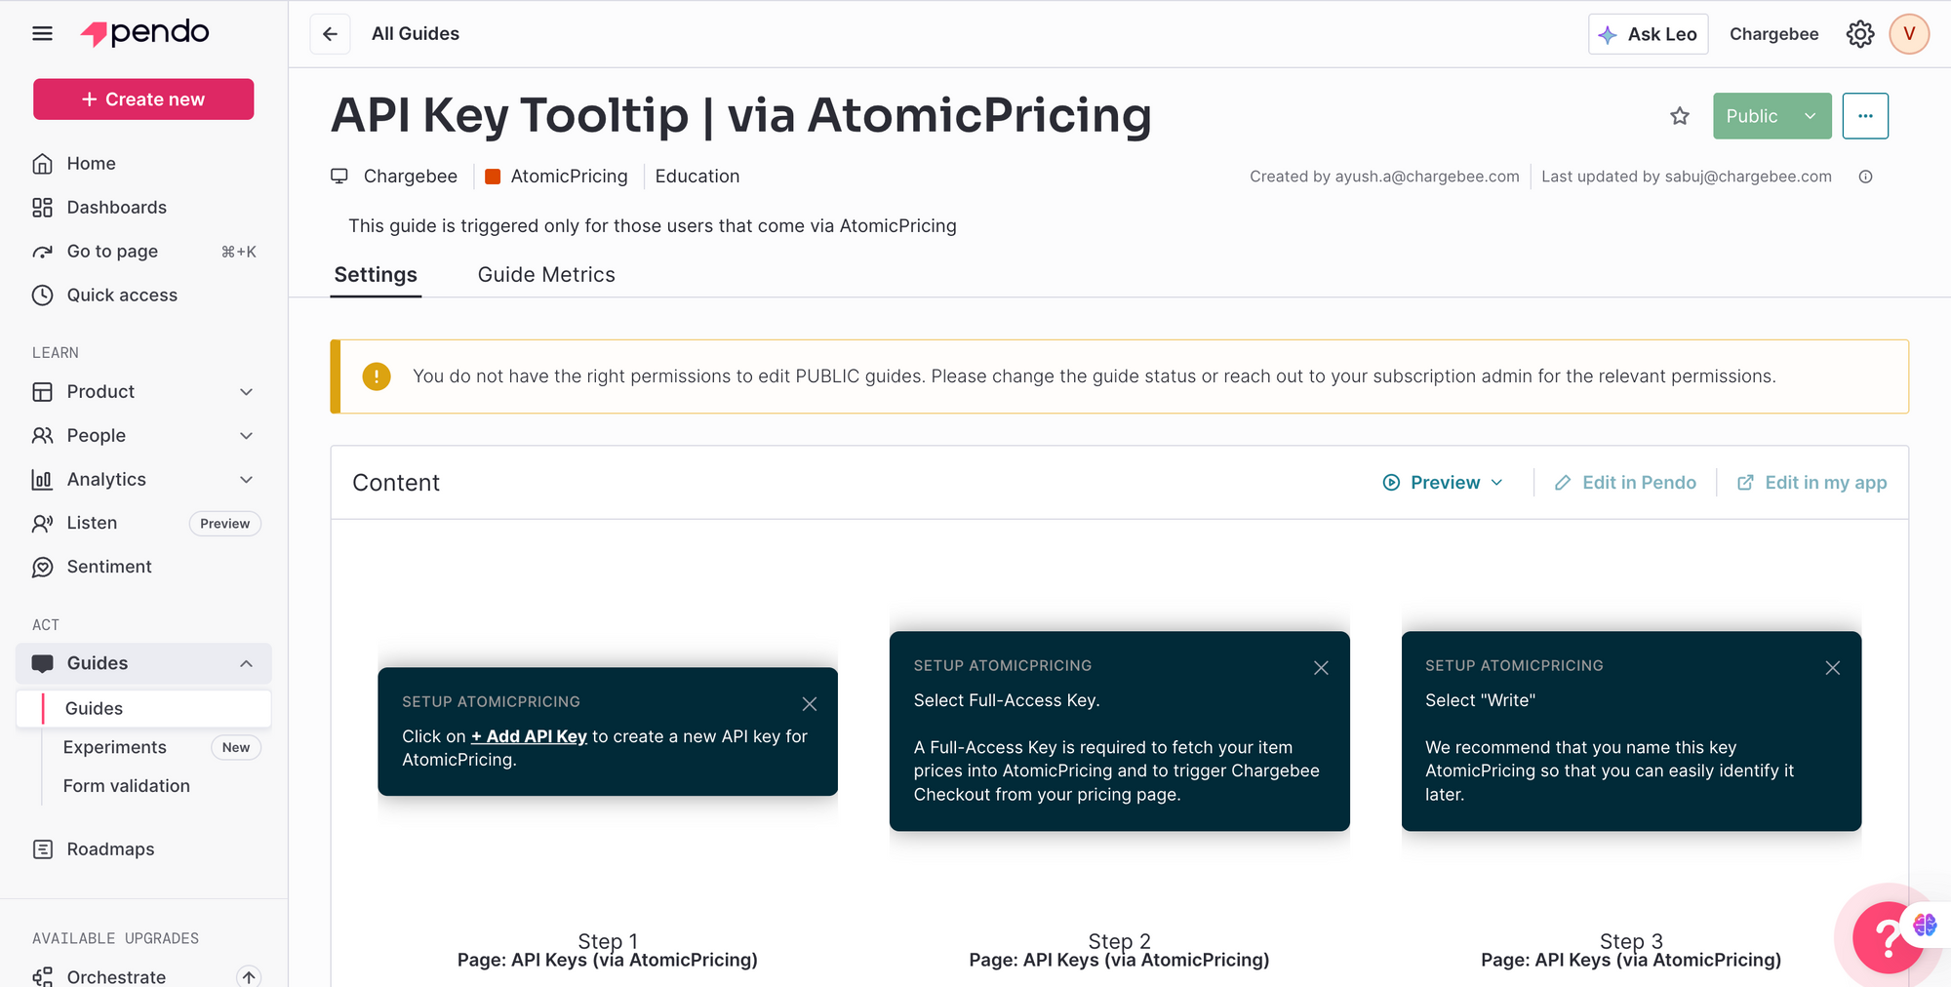Click the brain icon near help widget
Image resolution: width=1951 pixels, height=987 pixels.
1925,925
